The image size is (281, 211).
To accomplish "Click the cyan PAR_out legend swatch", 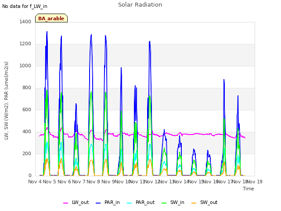I will click(130, 203).
